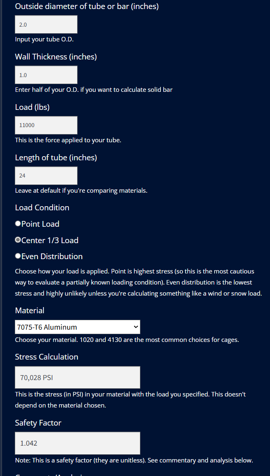Click the "Outside diameter of tube or bar" label
Viewport: 270px width, 476px height.
coord(87,7)
